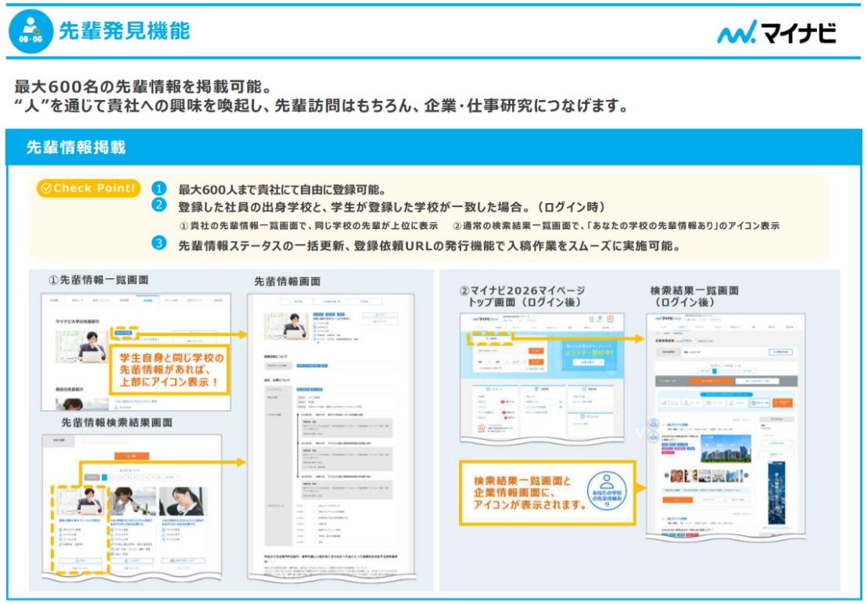Screen dimensions: 867x604
Task: Click the OB·OG circular icon
Action: 30,31
